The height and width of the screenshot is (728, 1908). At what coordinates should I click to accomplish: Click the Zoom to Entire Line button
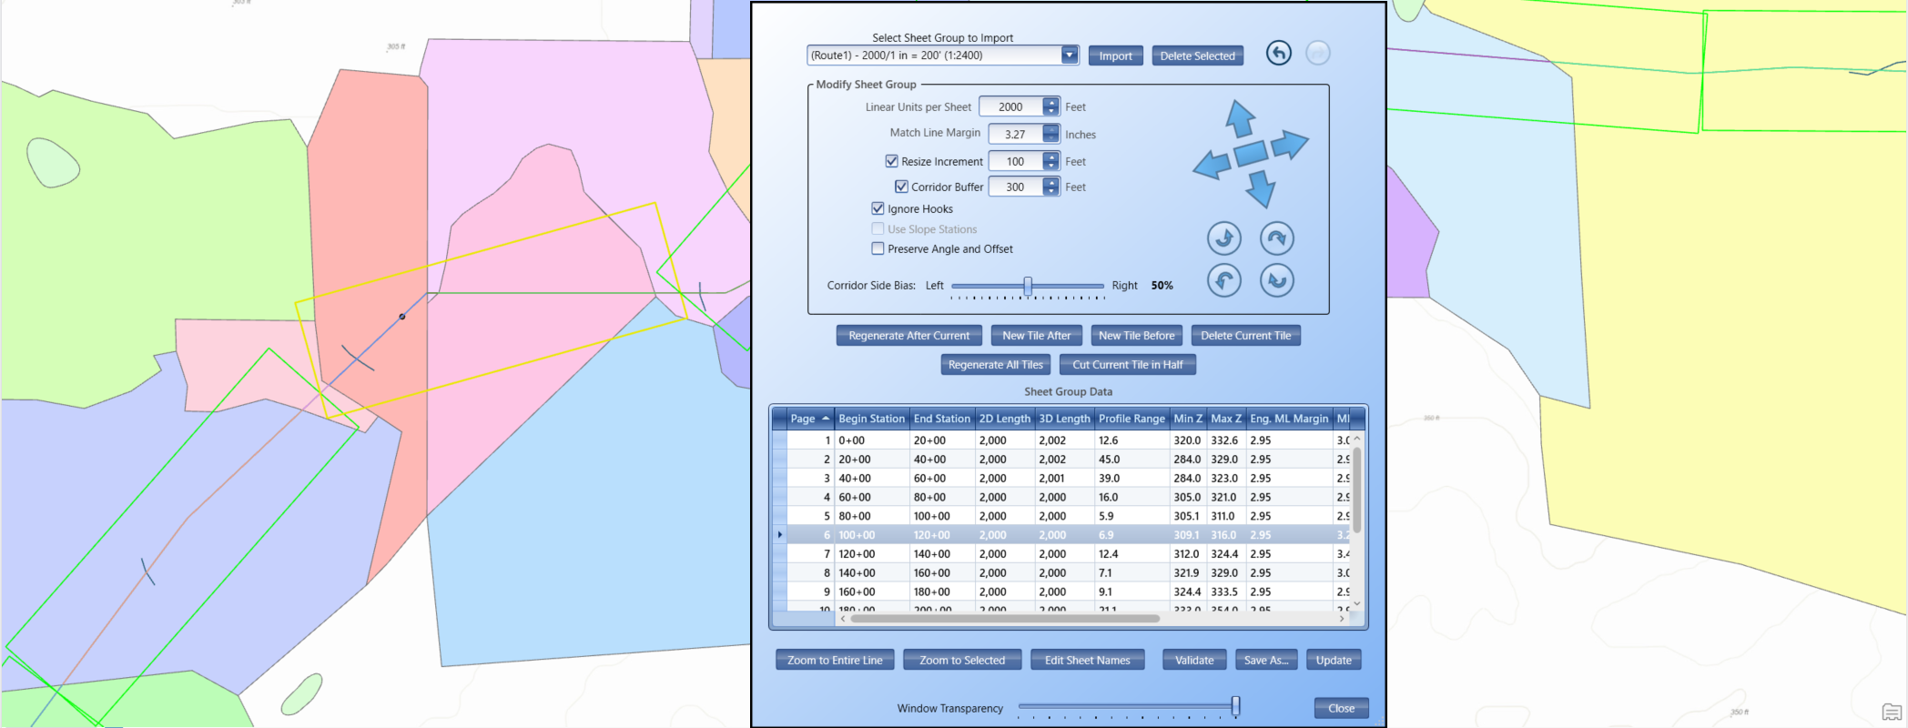(835, 660)
